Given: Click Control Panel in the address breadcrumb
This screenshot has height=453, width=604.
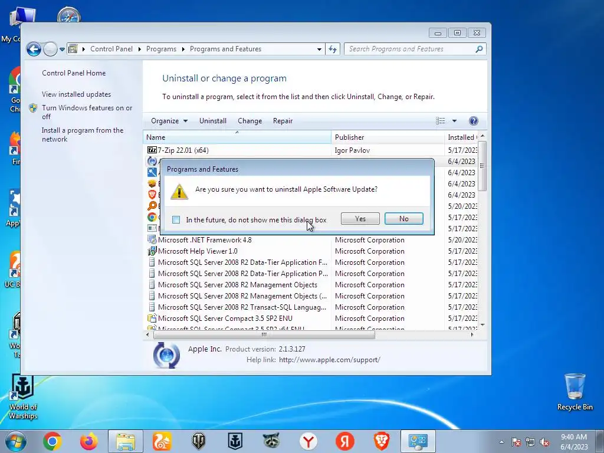Looking at the screenshot, I should [x=111, y=49].
